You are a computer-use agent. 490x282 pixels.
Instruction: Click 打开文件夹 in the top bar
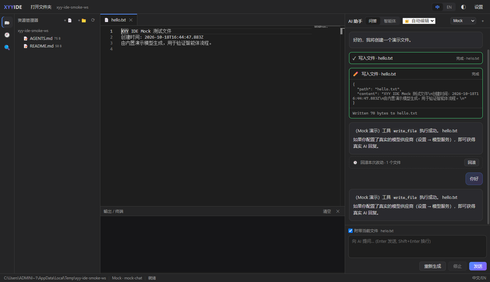click(x=41, y=7)
